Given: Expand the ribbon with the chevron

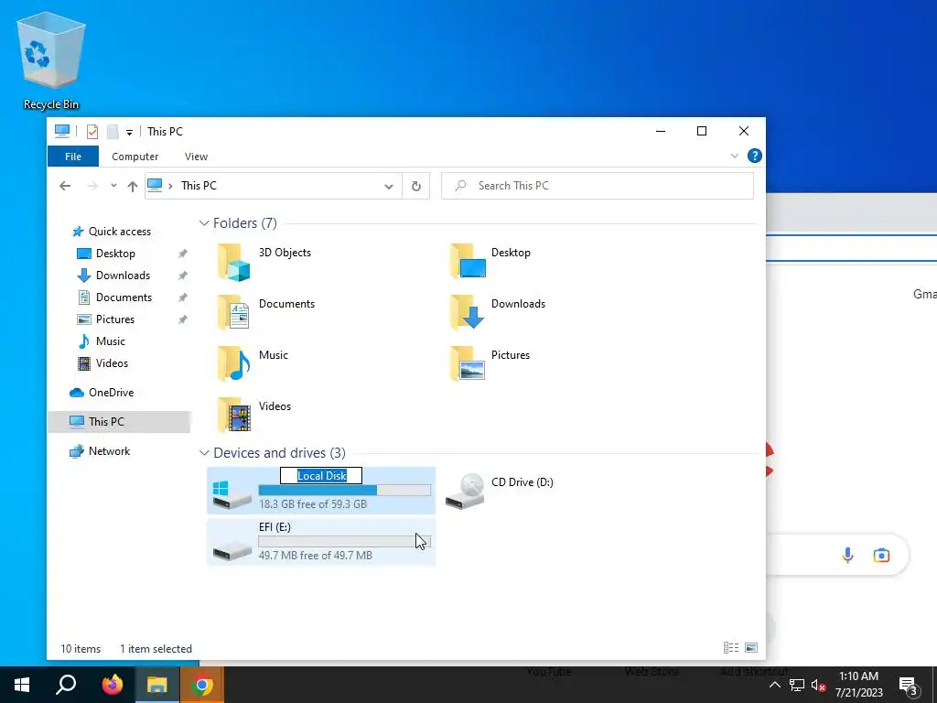Looking at the screenshot, I should pyautogui.click(x=735, y=156).
